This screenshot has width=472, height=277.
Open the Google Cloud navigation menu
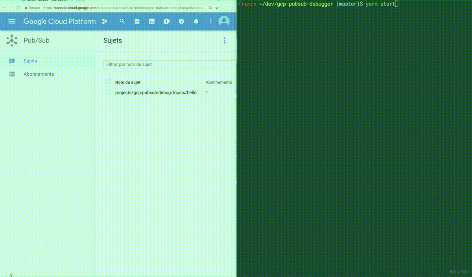(12, 21)
